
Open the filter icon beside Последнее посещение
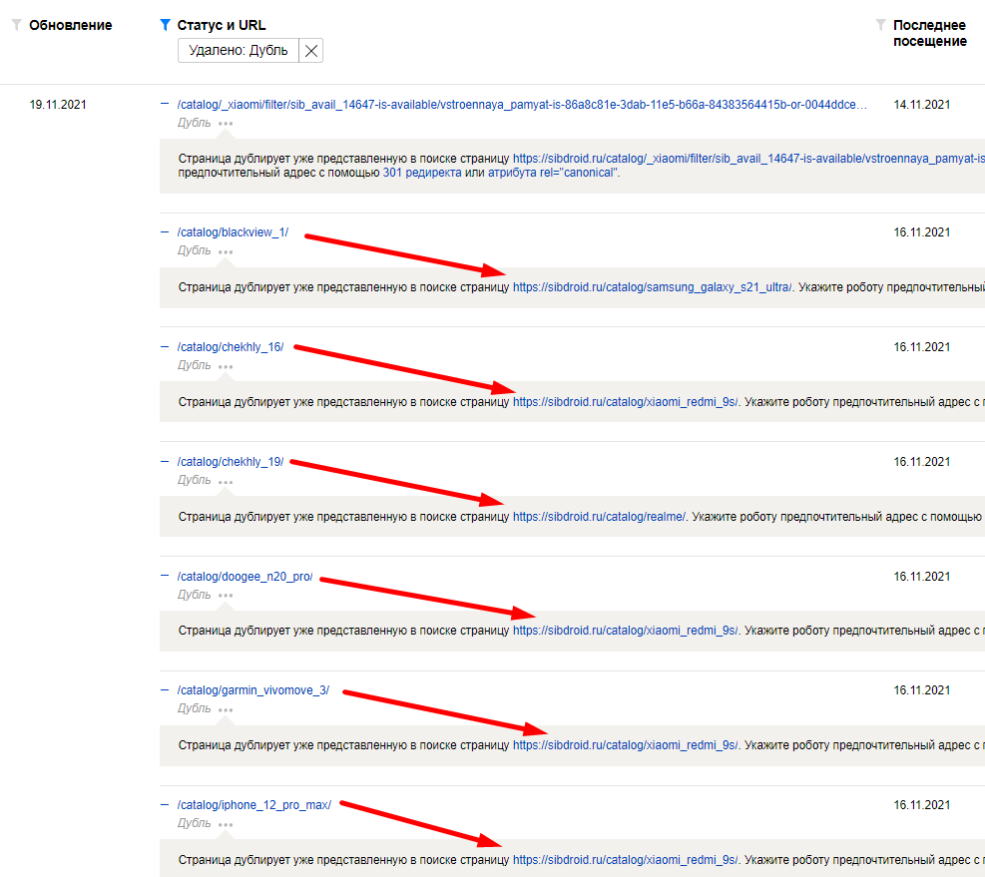(x=881, y=25)
